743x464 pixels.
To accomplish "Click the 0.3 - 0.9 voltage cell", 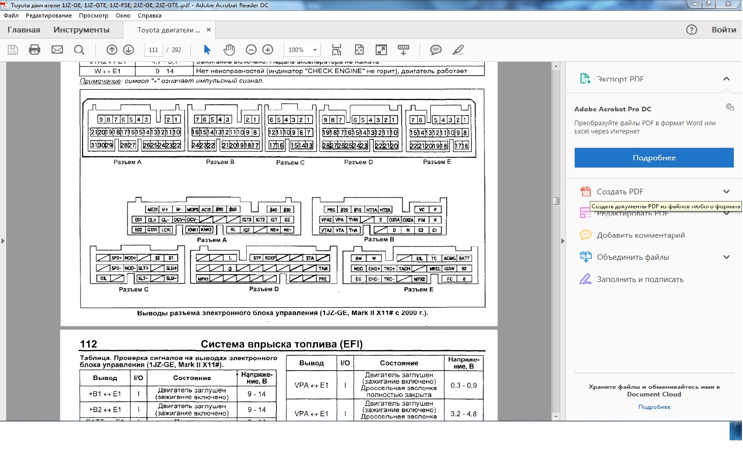I will (x=463, y=385).
